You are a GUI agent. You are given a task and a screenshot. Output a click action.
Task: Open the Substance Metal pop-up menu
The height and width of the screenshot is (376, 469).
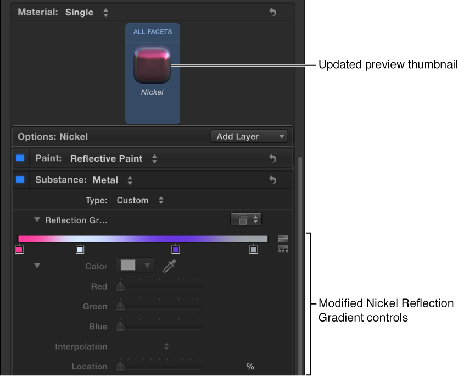pyautogui.click(x=114, y=179)
